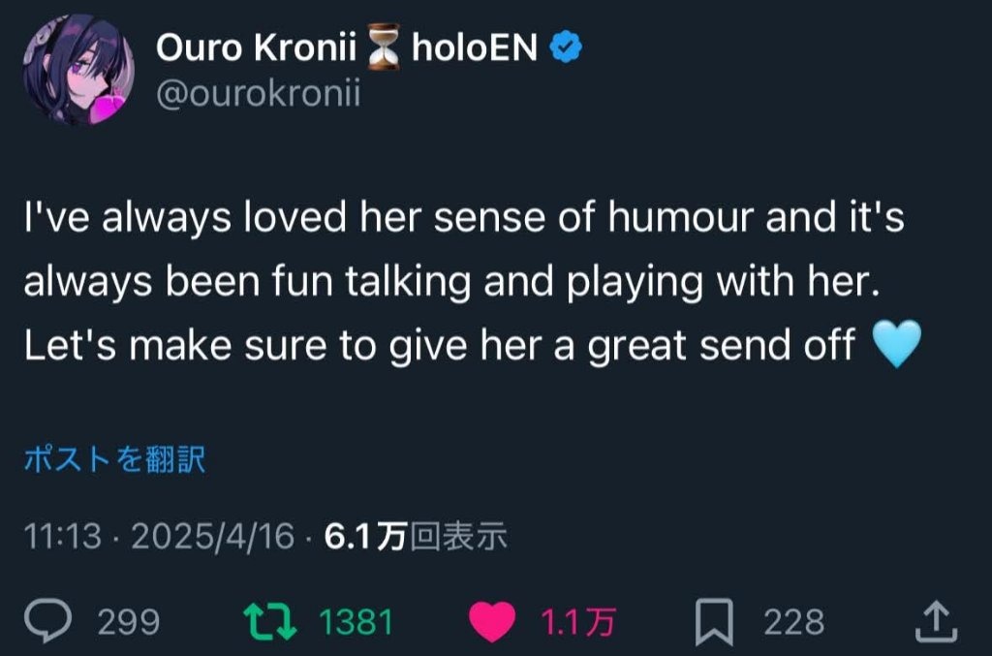Viewport: 992px width, 656px height.
Task: Click the display name Ouro Kronii holoEN
Action: tap(347, 47)
